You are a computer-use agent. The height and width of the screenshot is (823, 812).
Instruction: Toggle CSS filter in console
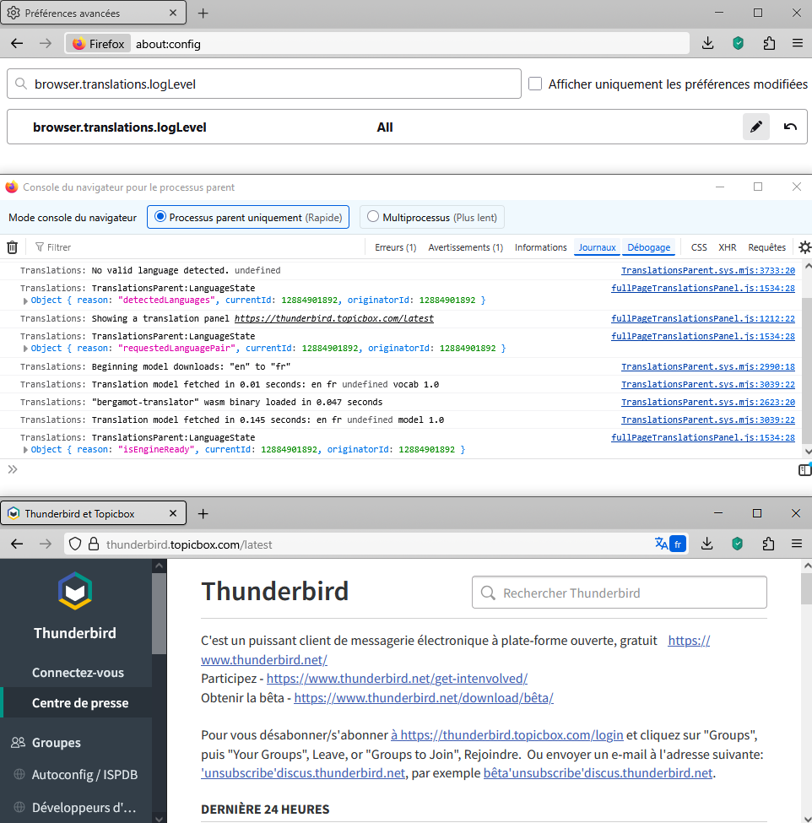[x=699, y=247]
